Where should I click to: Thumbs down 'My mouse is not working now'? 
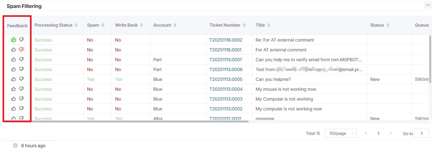coord(21,89)
